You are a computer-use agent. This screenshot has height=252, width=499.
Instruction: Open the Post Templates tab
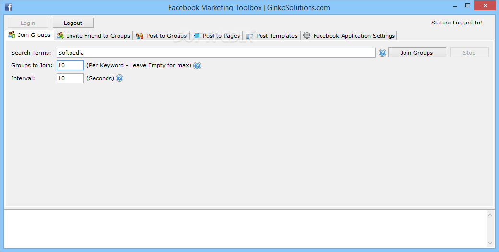272,35
